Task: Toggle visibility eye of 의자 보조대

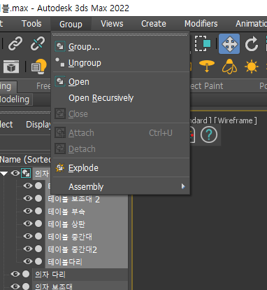Action: (15, 286)
